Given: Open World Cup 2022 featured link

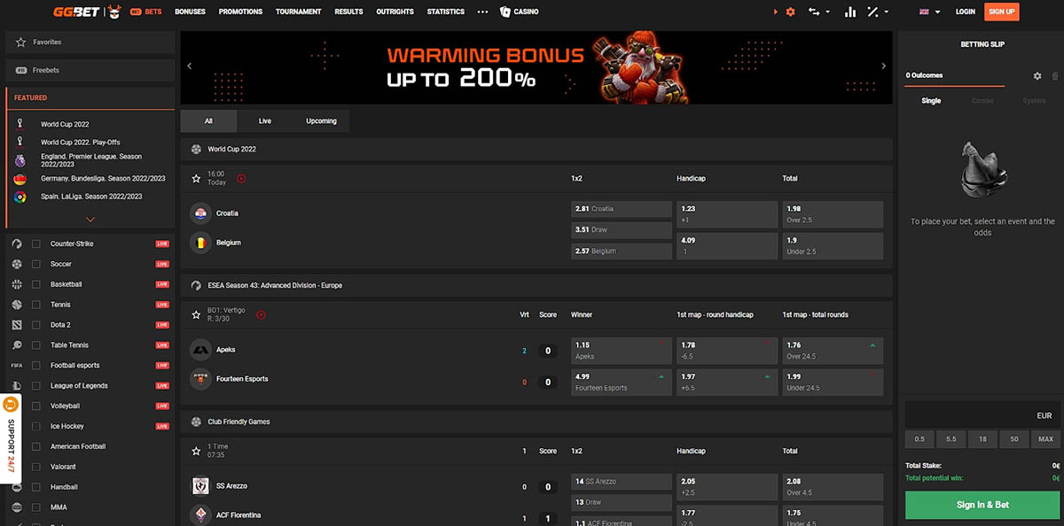Looking at the screenshot, I should (65, 124).
